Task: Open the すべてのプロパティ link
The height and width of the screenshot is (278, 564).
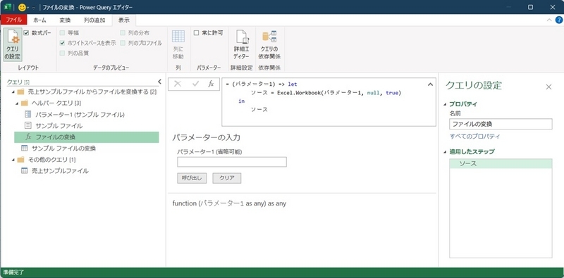Action: click(x=474, y=137)
